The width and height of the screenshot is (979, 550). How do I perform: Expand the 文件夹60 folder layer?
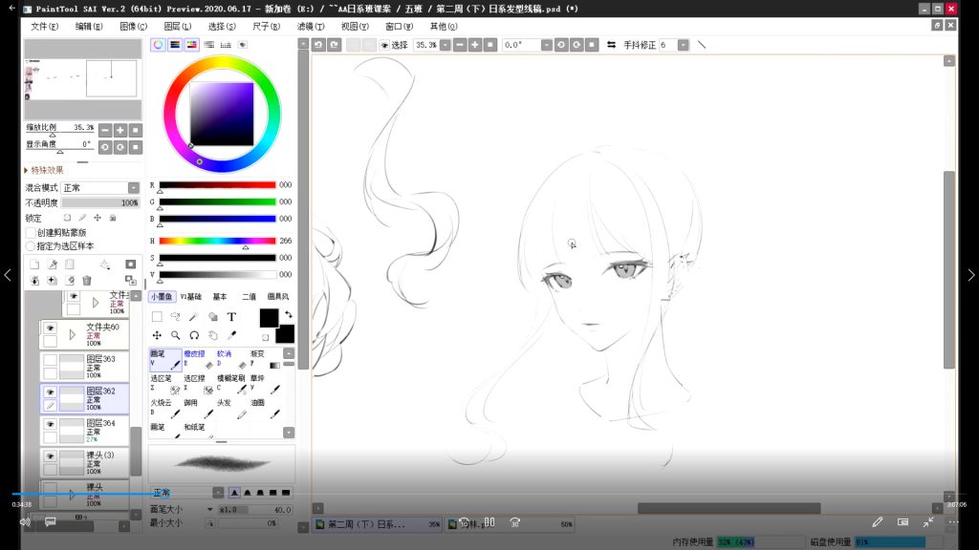[72, 334]
